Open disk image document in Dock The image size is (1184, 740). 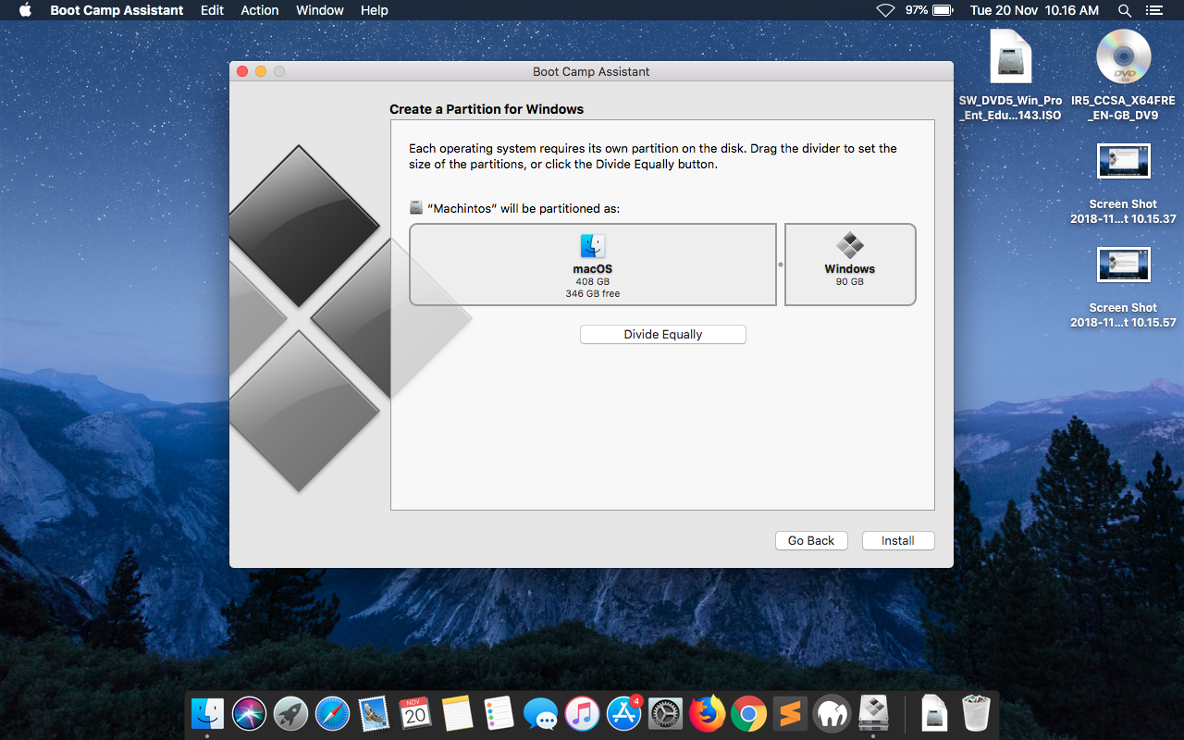point(934,713)
